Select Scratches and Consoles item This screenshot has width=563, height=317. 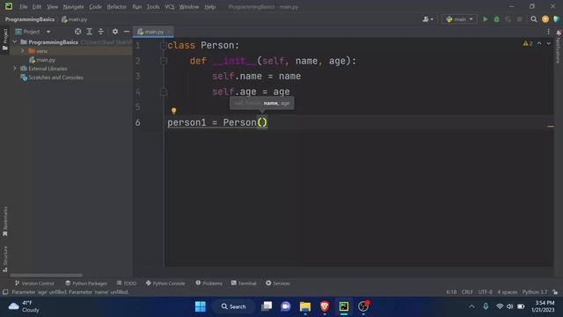coord(55,77)
